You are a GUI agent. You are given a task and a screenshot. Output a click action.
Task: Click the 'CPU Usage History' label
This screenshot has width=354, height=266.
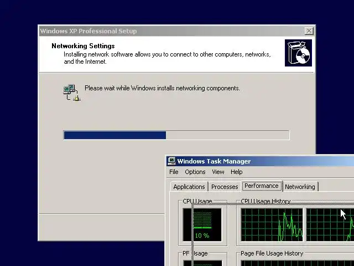click(265, 201)
